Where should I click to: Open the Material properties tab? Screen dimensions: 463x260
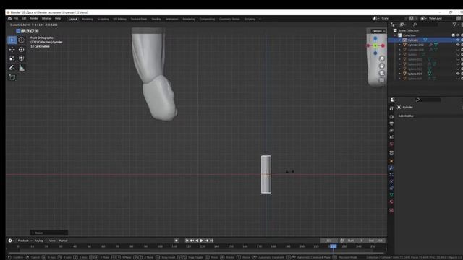[391, 202]
